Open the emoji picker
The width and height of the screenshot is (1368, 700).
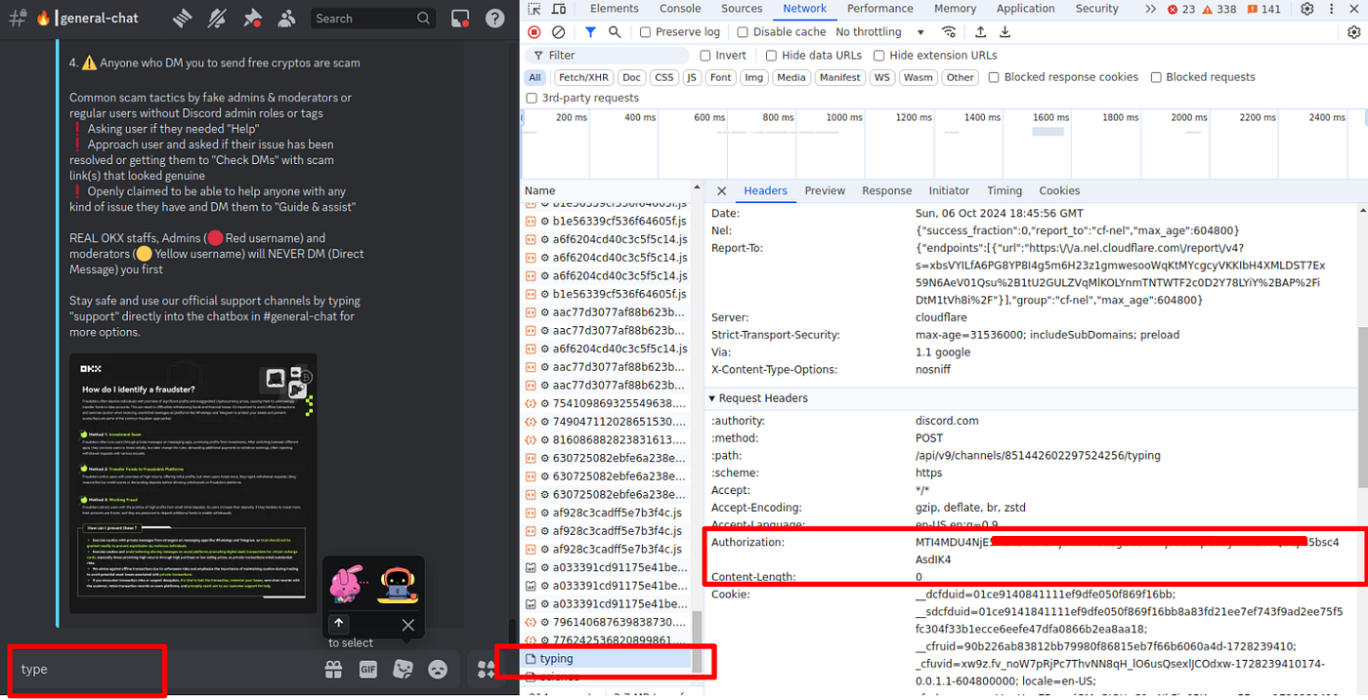(x=438, y=669)
